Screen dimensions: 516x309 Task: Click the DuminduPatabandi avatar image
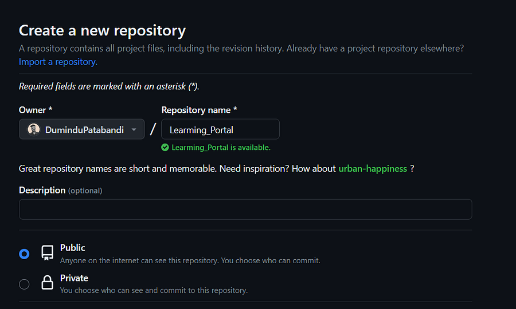click(x=34, y=129)
